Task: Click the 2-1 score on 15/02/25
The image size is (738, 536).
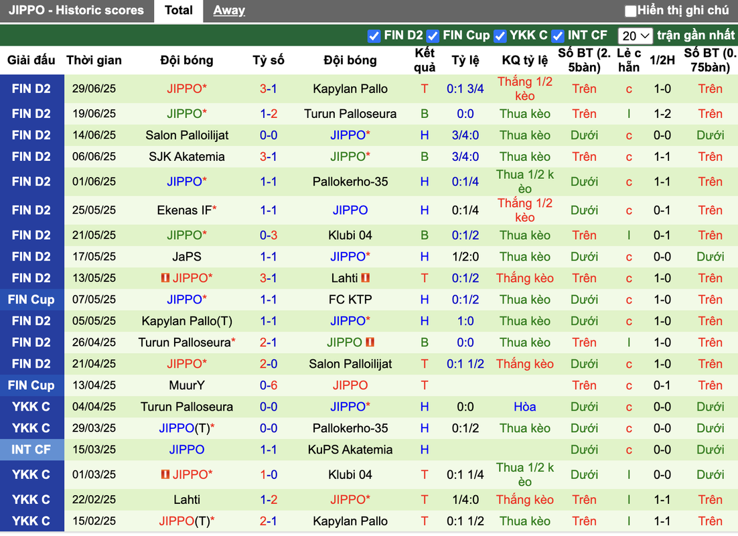Action: pos(269,521)
